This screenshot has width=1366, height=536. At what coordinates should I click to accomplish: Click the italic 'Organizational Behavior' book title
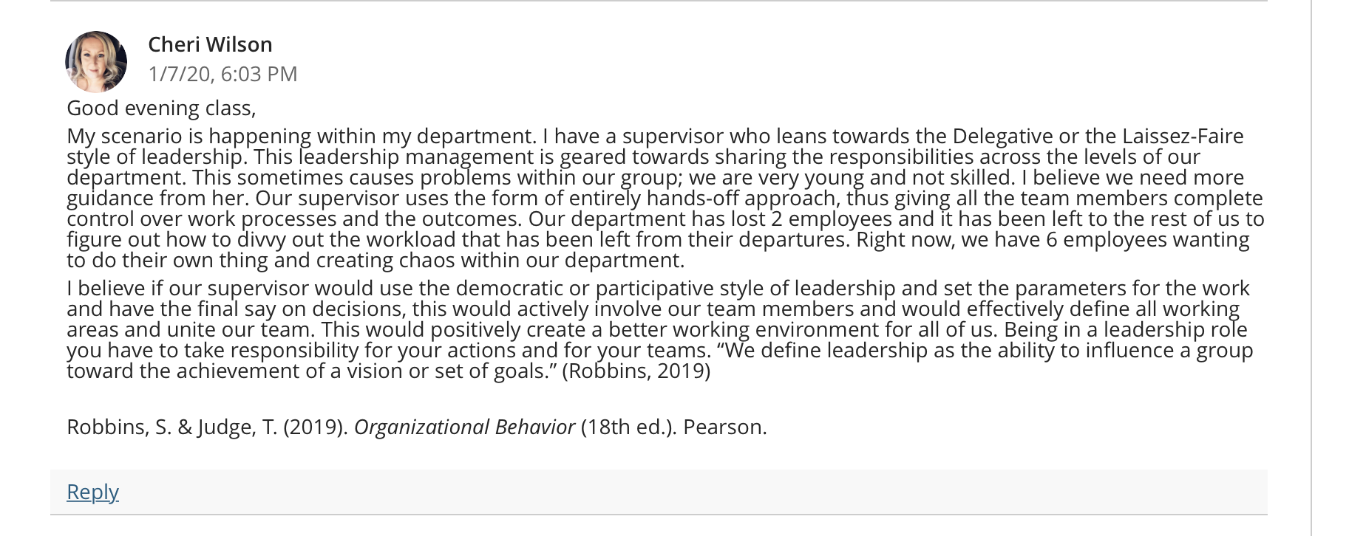tap(464, 427)
